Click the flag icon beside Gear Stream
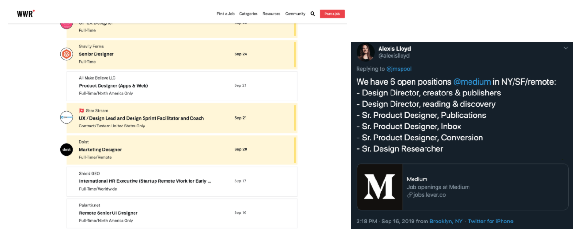Image resolution: width=581 pixels, height=233 pixels. [81, 110]
